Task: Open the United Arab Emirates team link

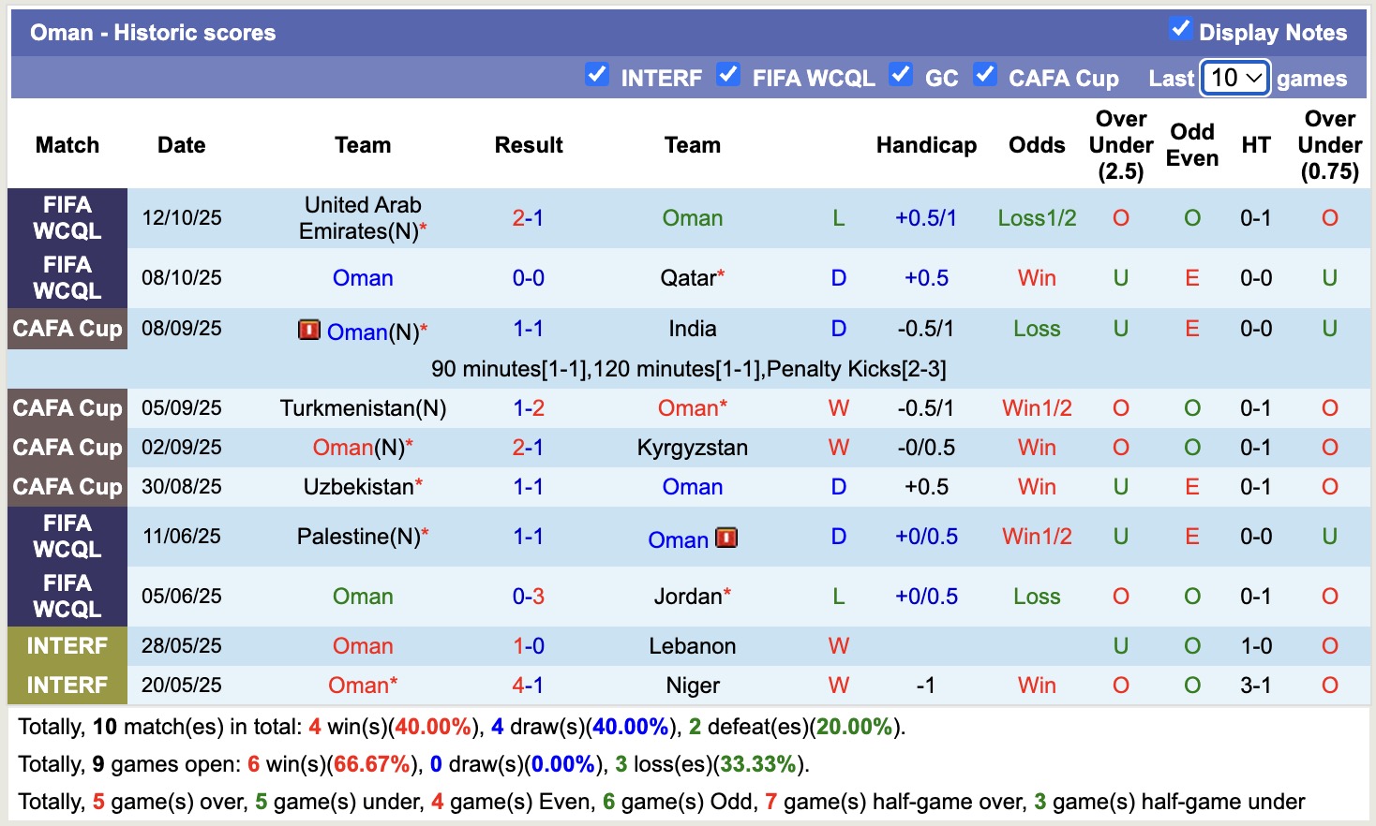Action: pyautogui.click(x=363, y=217)
